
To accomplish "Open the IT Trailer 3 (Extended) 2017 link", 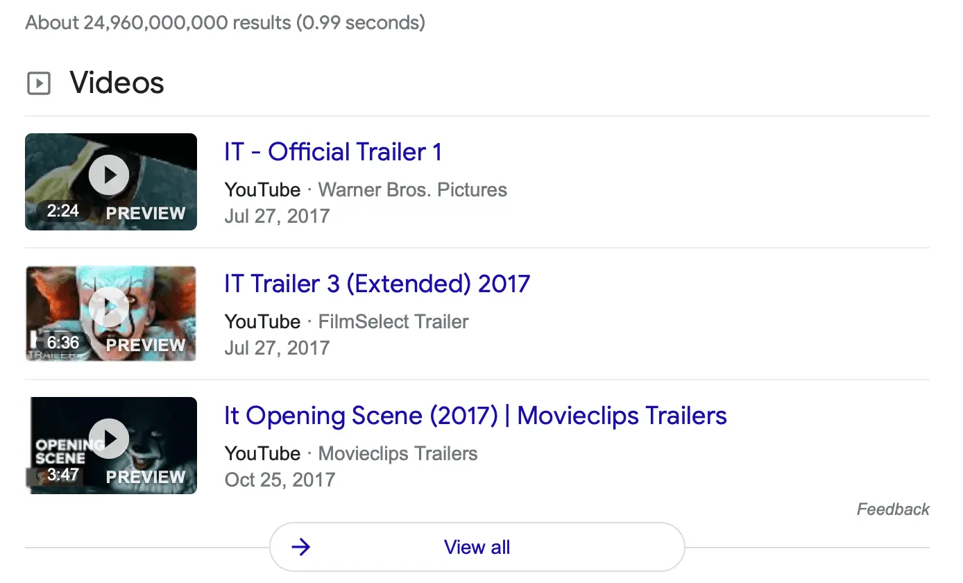I will (x=377, y=284).
